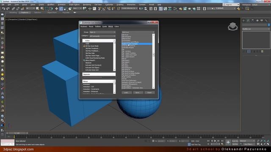
Task: Click the Play Animation button
Action: [x=215, y=141]
